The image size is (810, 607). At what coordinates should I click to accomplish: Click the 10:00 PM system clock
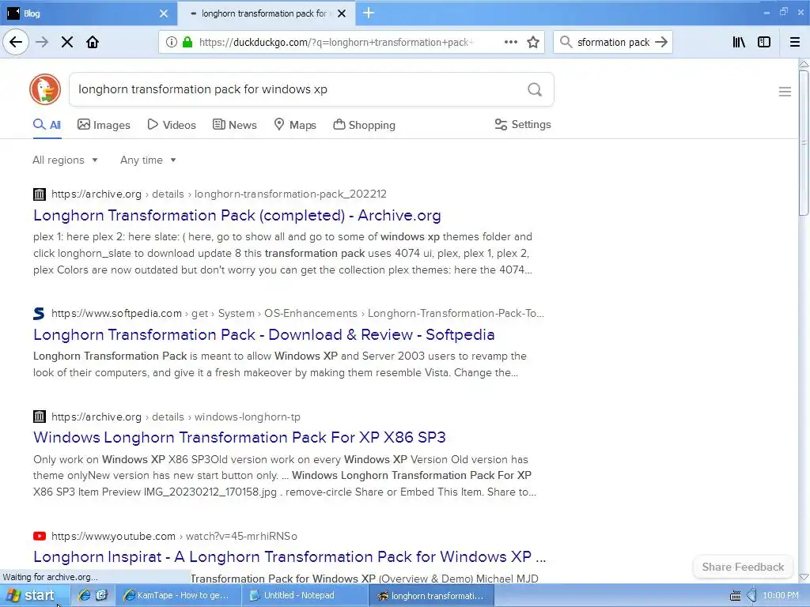[x=781, y=596]
